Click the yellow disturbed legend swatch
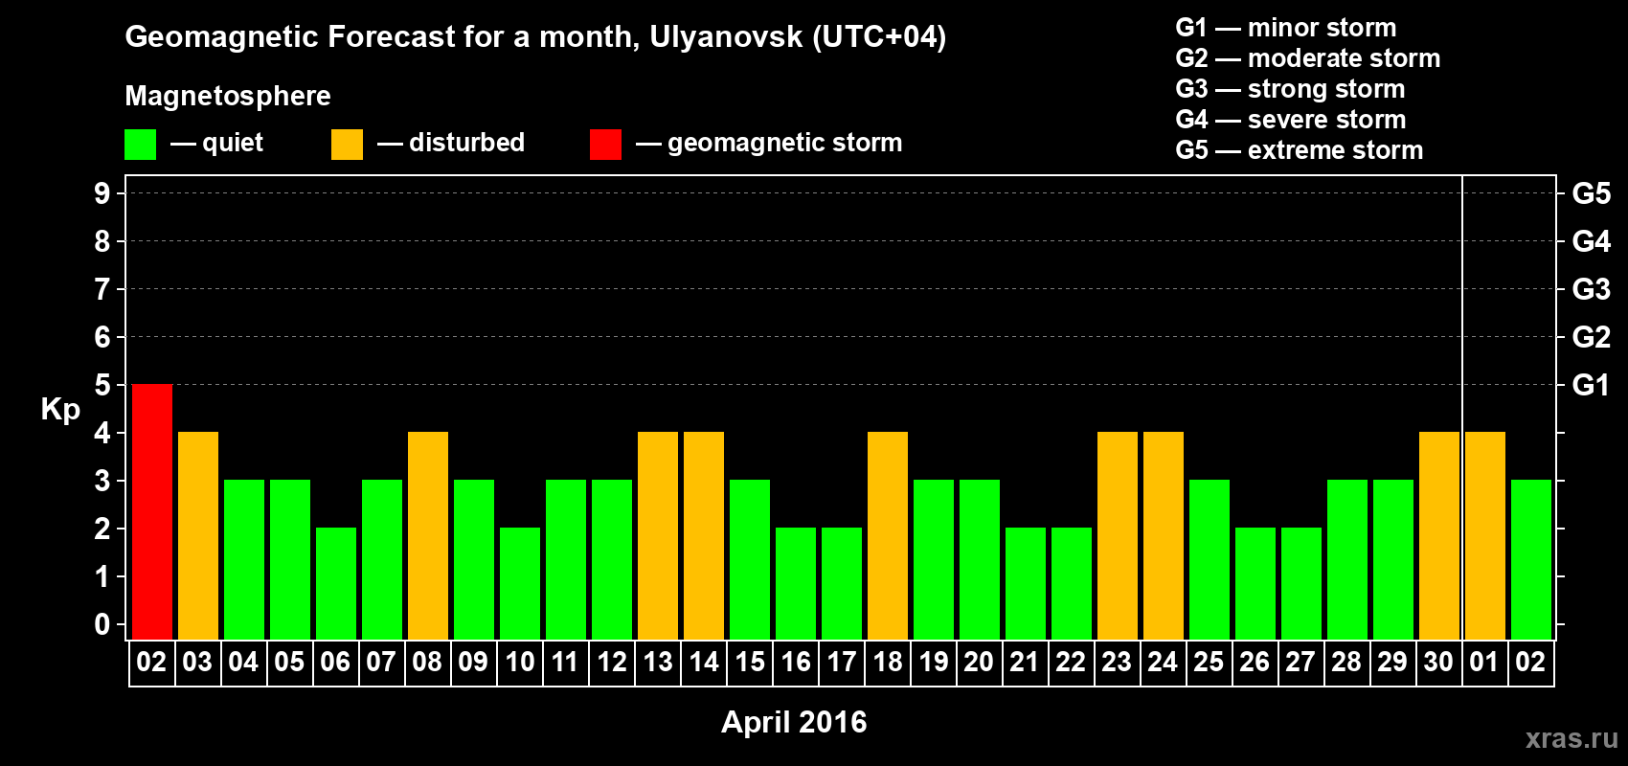1628x766 pixels. click(x=347, y=145)
